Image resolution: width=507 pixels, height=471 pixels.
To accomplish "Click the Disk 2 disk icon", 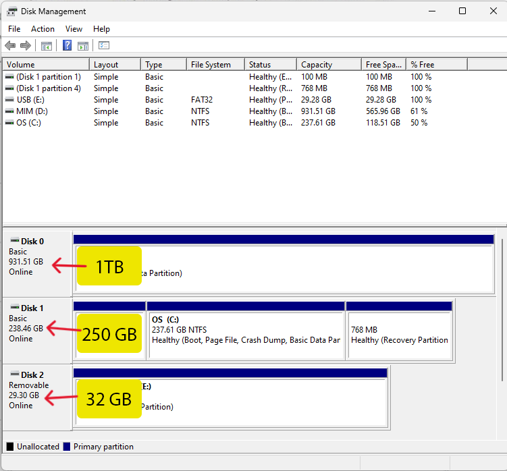I will [15, 374].
